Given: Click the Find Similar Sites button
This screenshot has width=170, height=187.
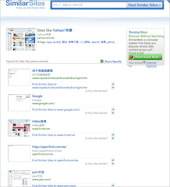Looking at the screenshot, I should pyautogui.click(x=144, y=5).
